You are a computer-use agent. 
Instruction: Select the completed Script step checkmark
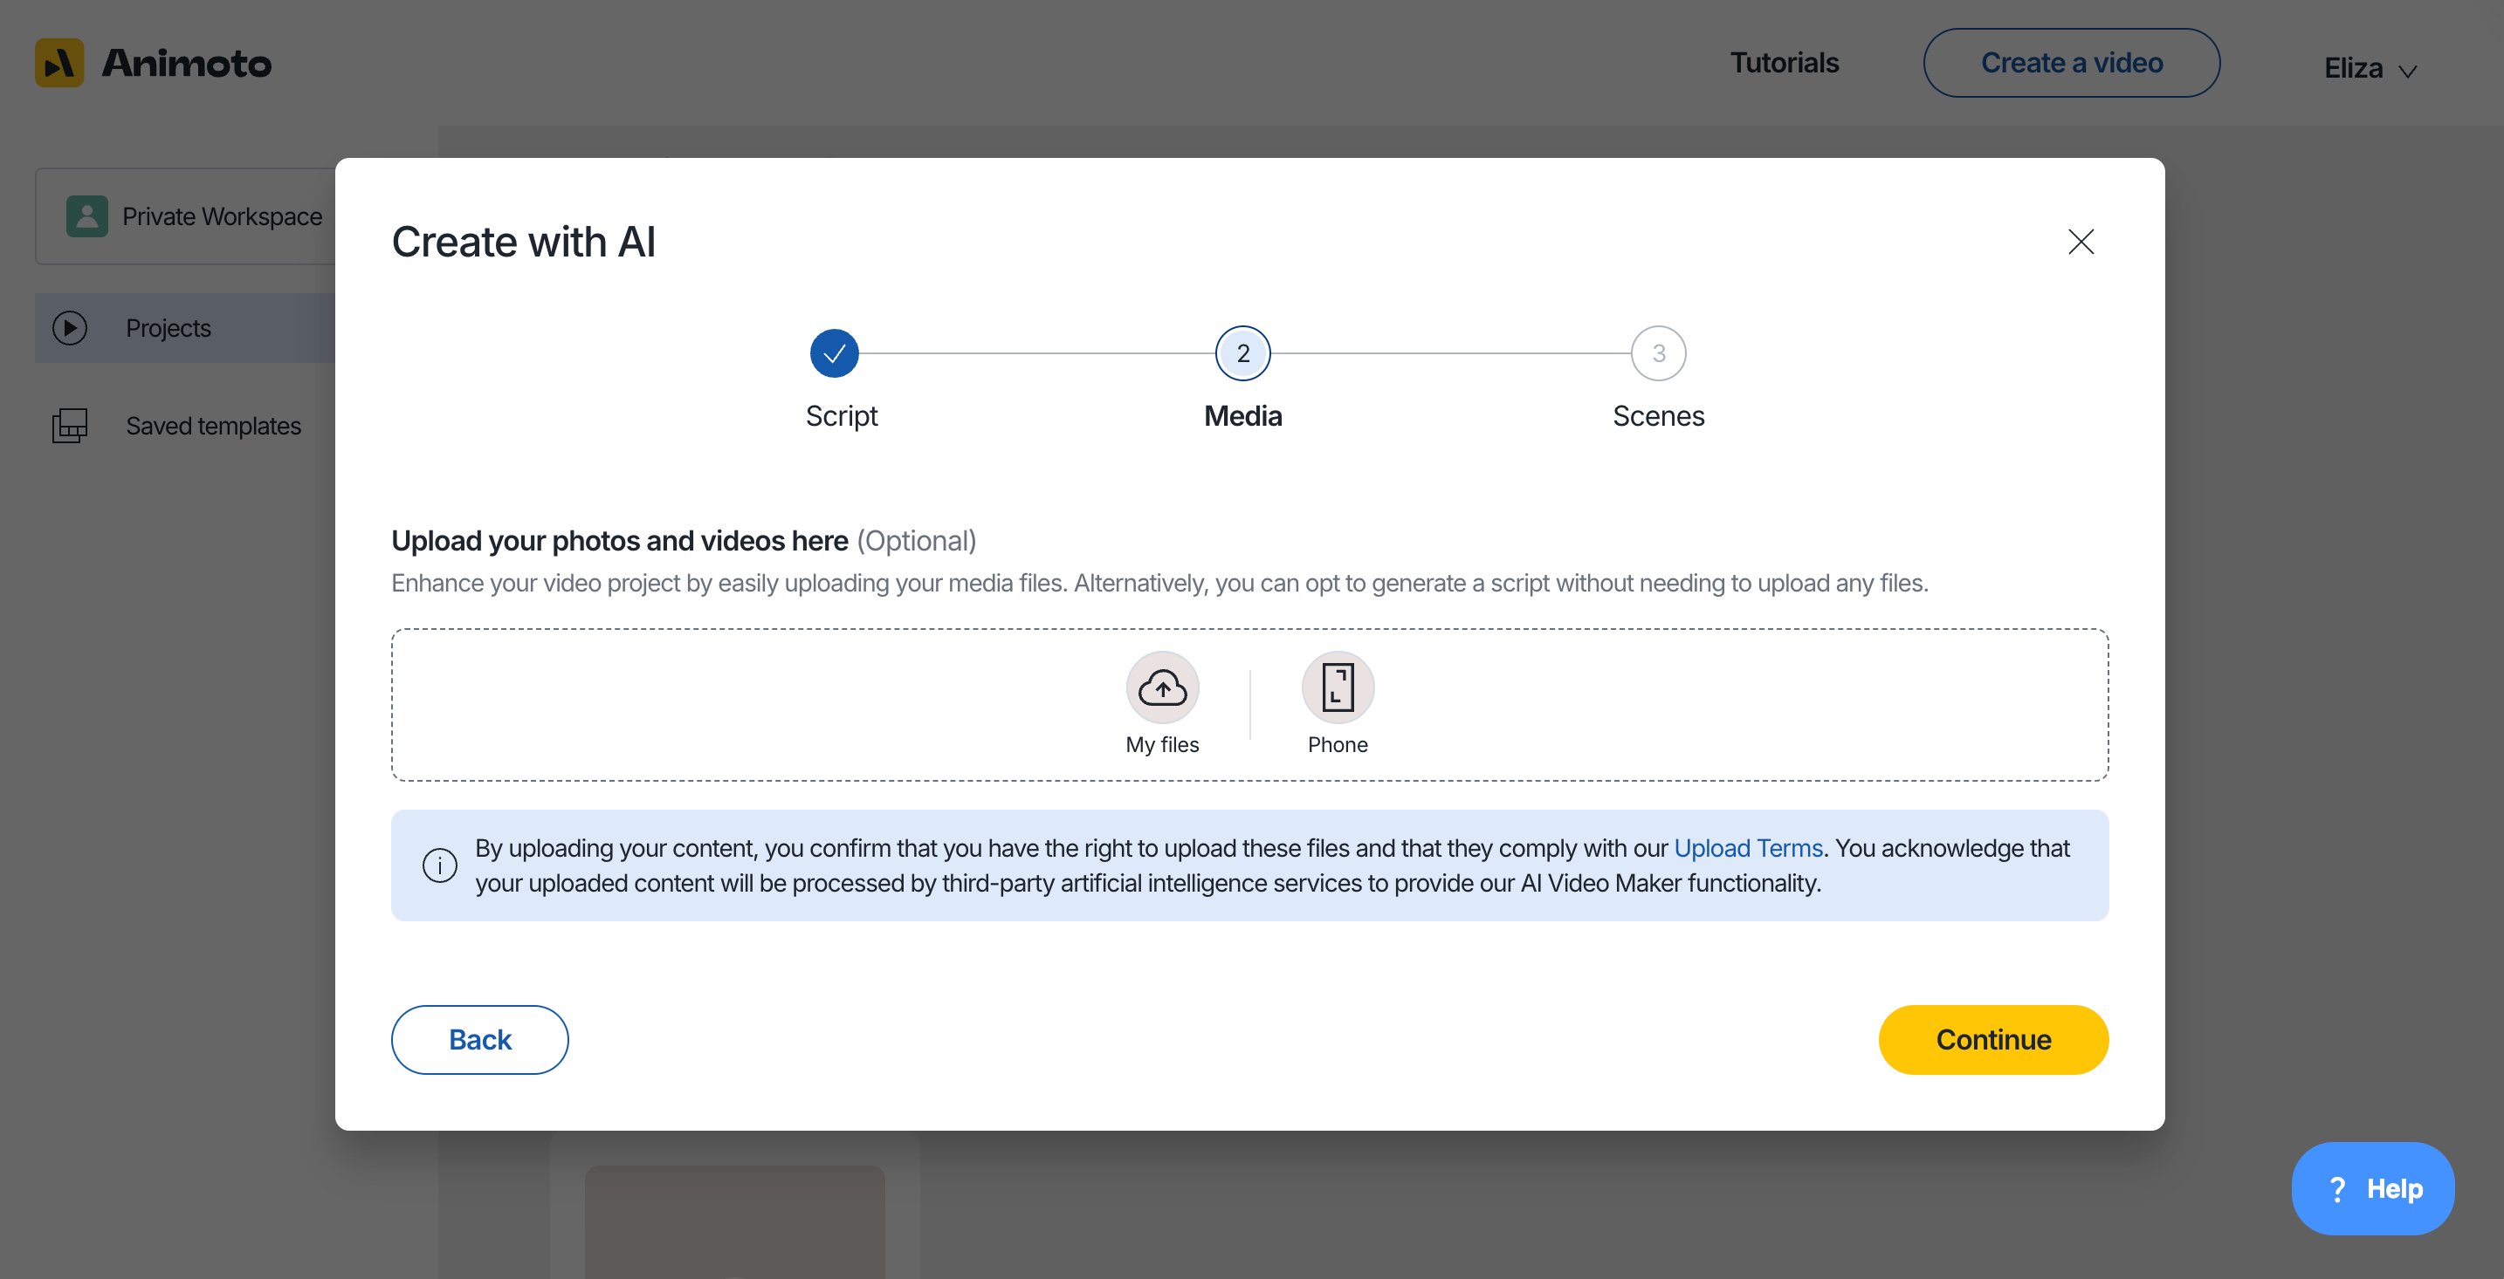tap(834, 353)
